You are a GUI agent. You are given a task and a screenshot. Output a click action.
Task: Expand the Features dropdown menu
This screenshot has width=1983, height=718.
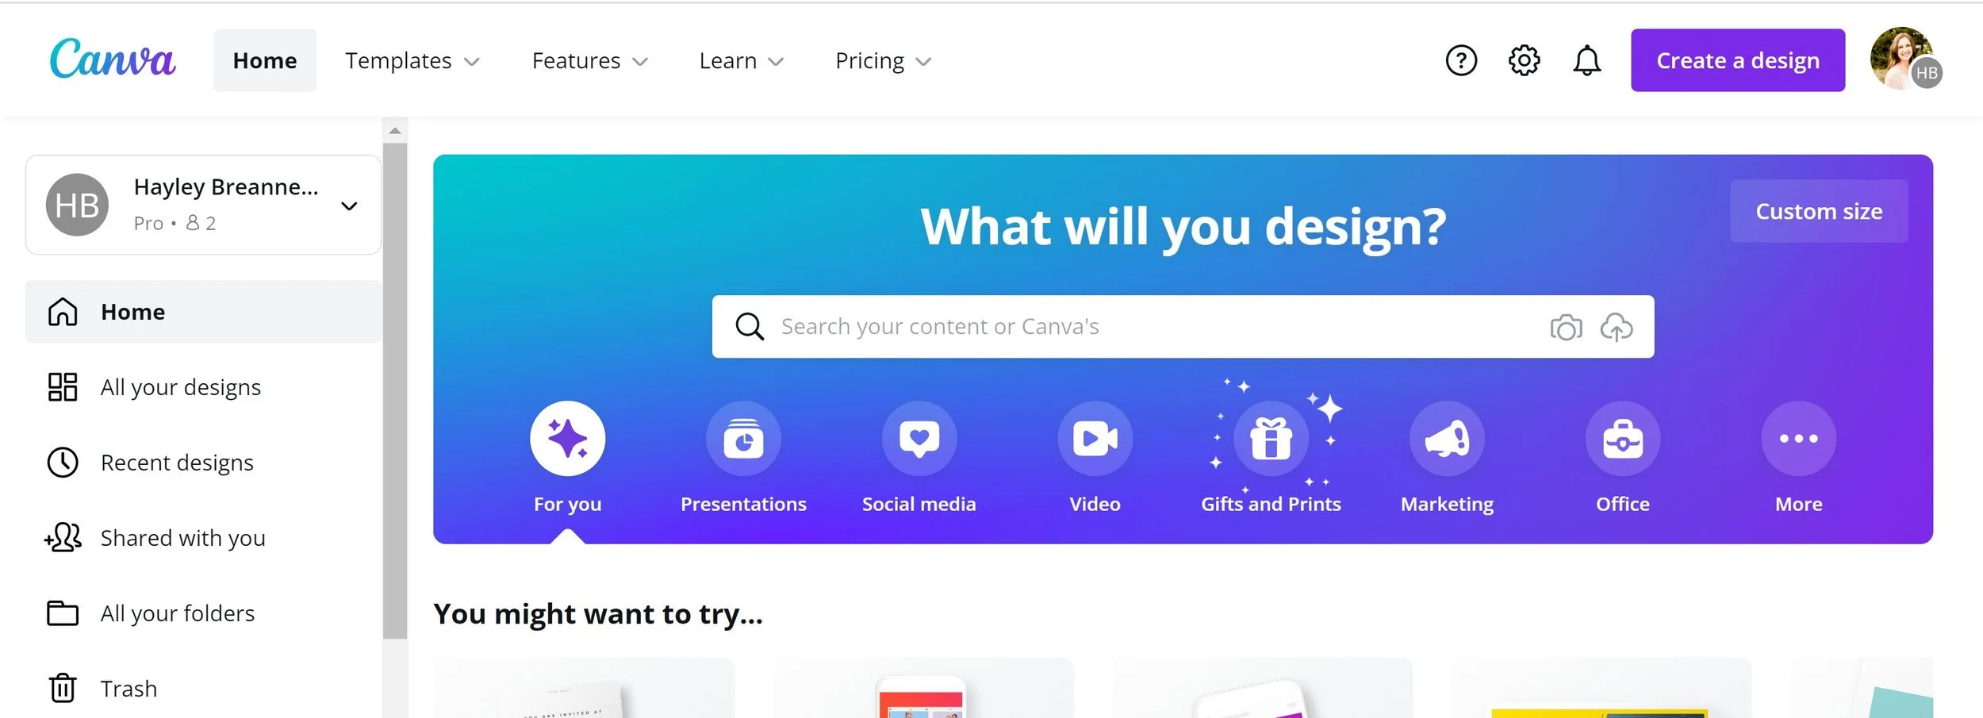(590, 60)
